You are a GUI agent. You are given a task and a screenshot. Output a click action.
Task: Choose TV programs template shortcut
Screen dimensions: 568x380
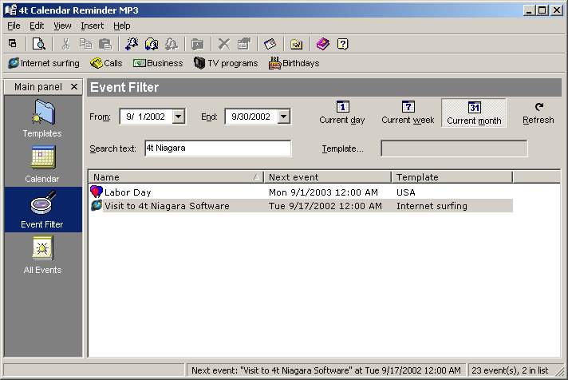pos(226,63)
